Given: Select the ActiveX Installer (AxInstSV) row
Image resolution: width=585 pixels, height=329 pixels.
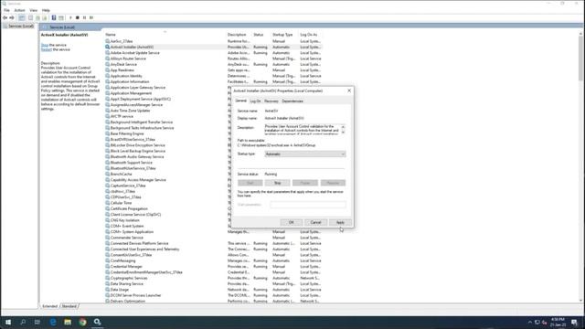Looking at the screenshot, I should tap(213, 47).
